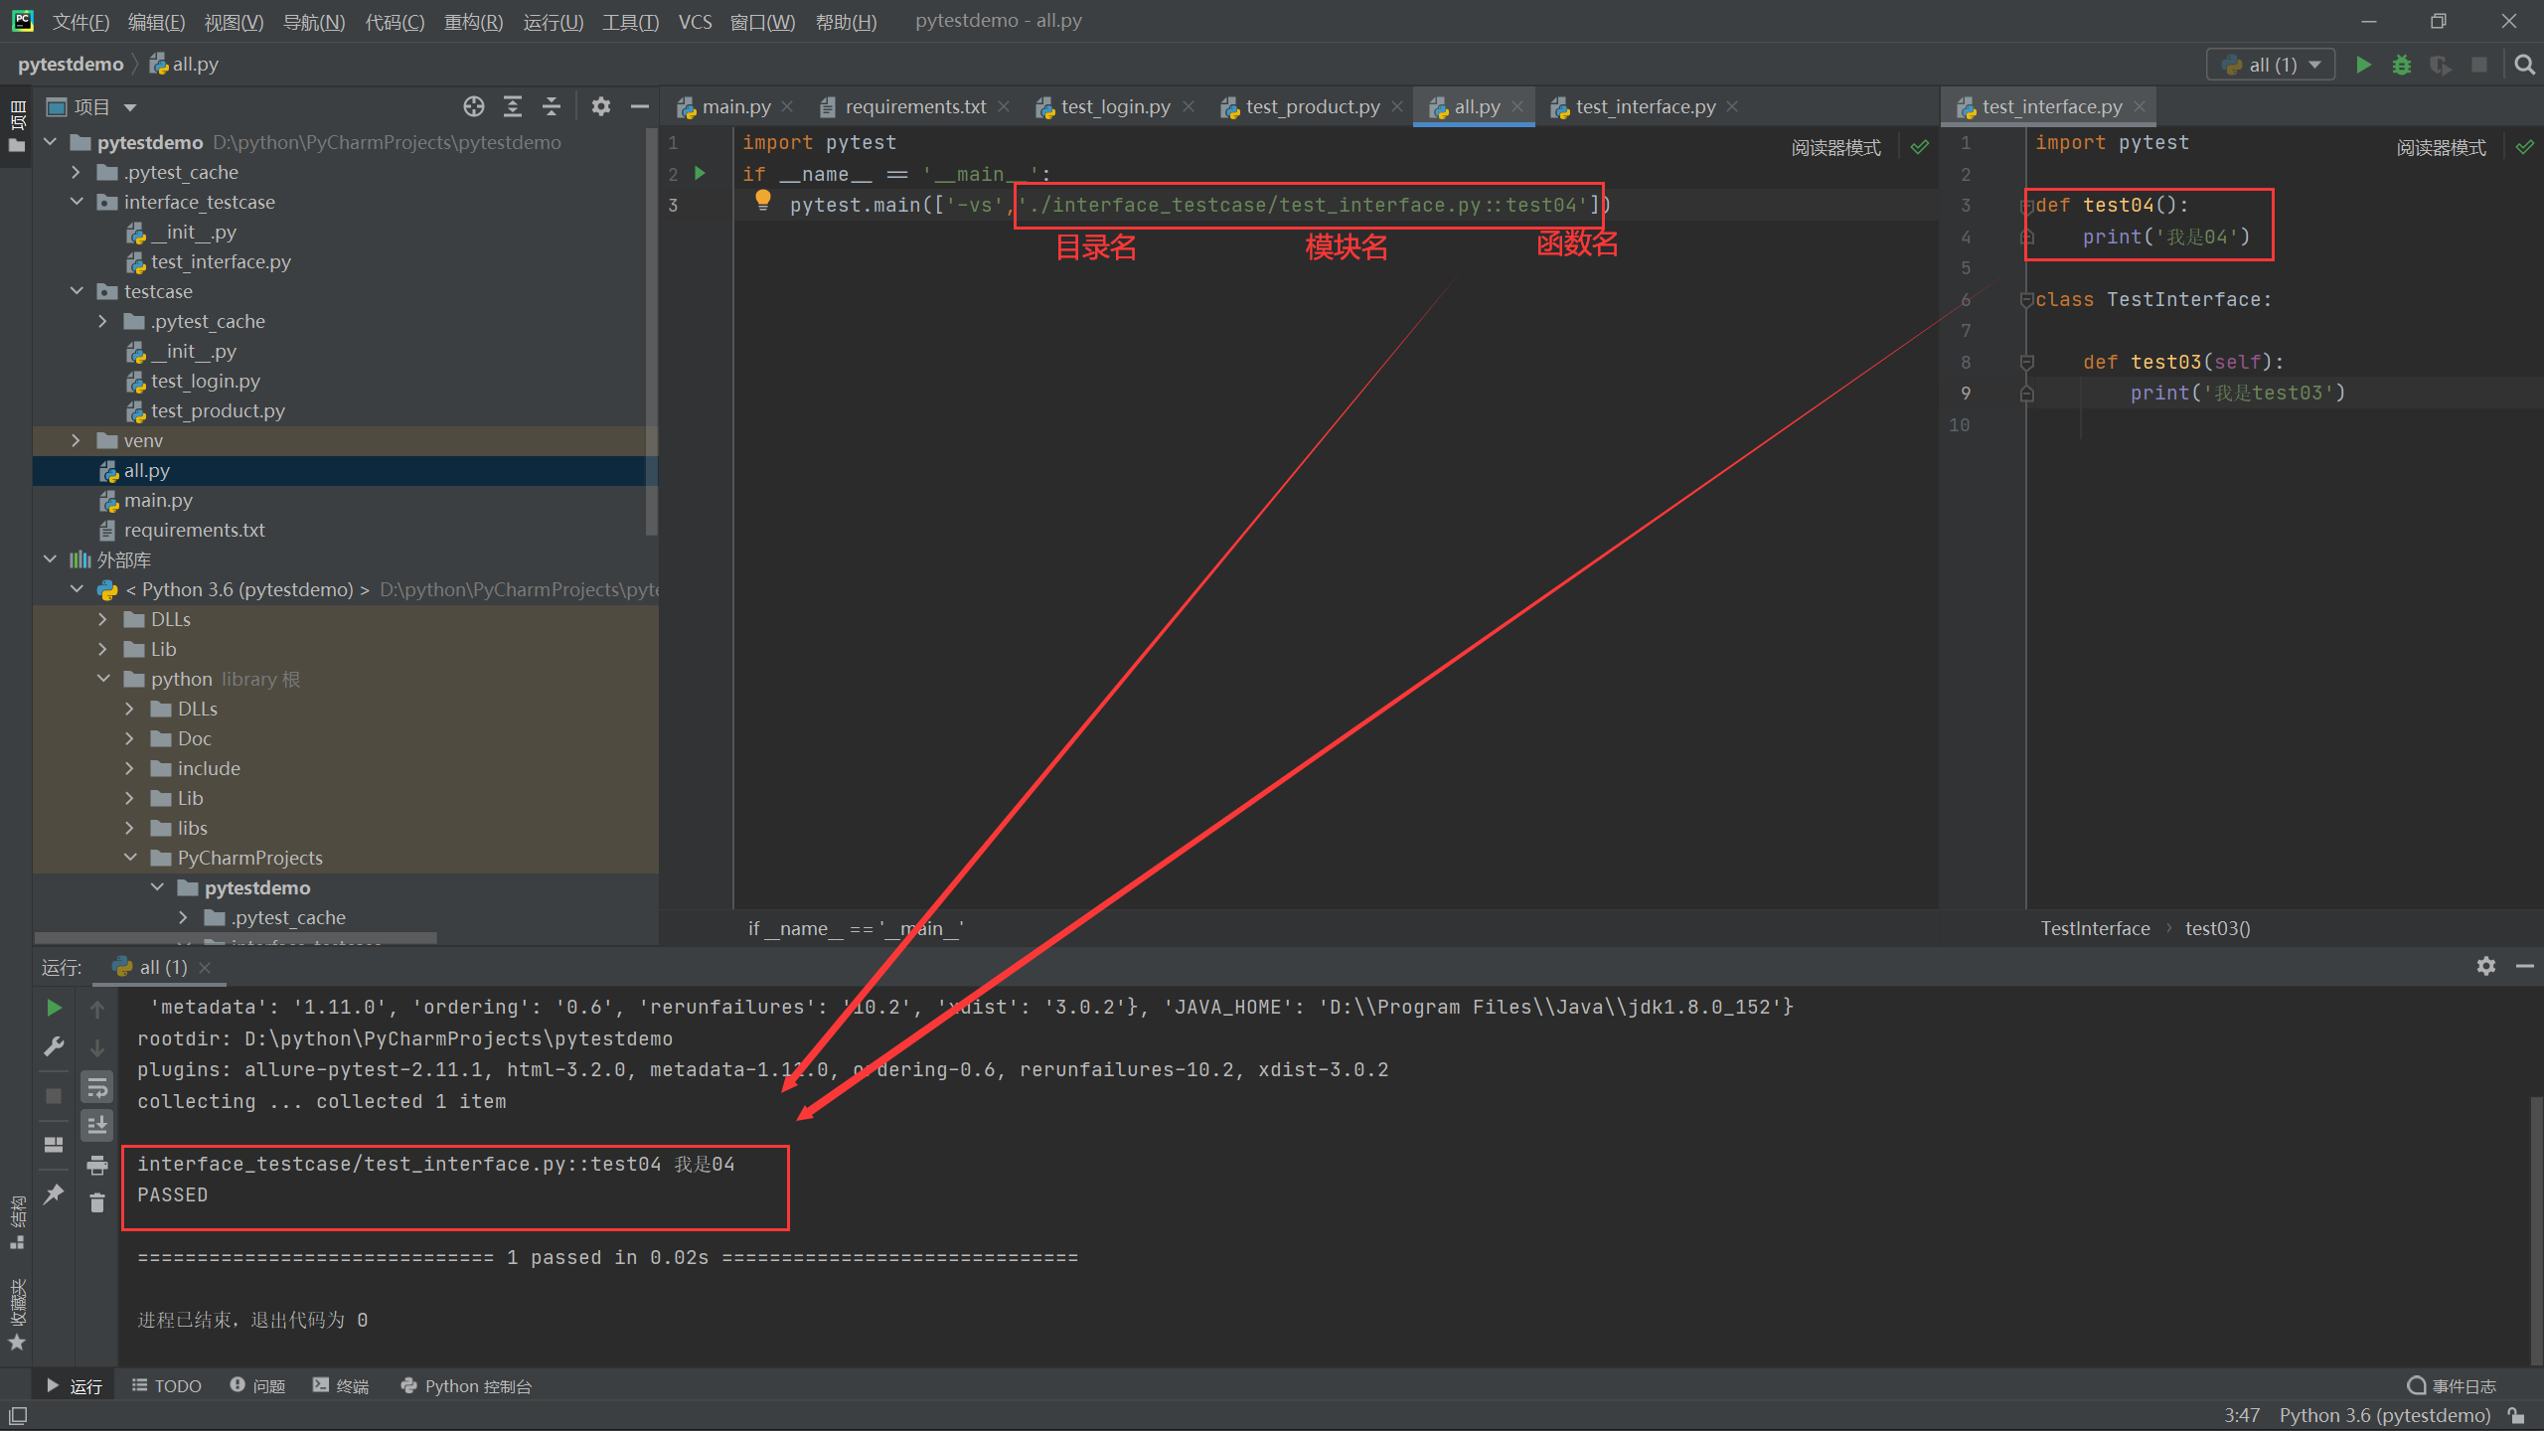The height and width of the screenshot is (1431, 2544).
Task: Click the Debug bug icon
Action: 2402,65
